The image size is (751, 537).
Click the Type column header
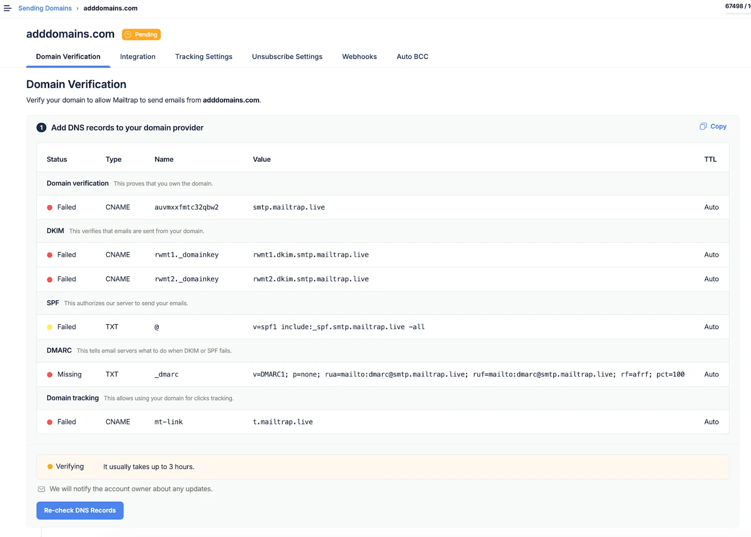pyautogui.click(x=114, y=159)
